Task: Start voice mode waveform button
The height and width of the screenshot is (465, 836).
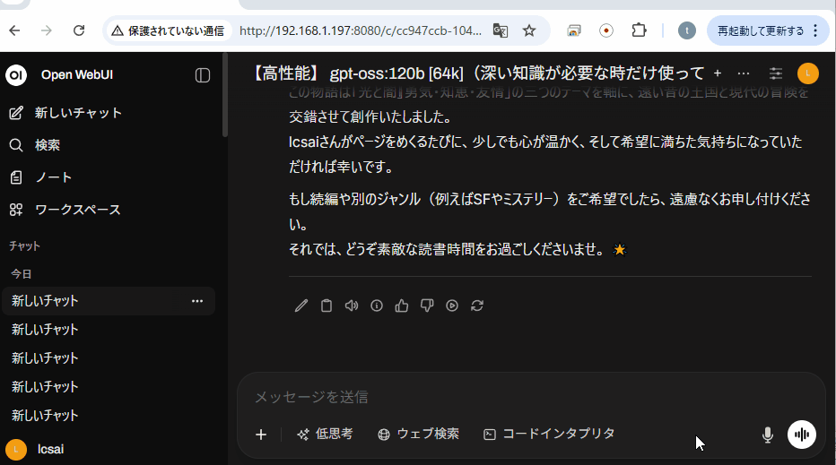Action: pyautogui.click(x=802, y=435)
